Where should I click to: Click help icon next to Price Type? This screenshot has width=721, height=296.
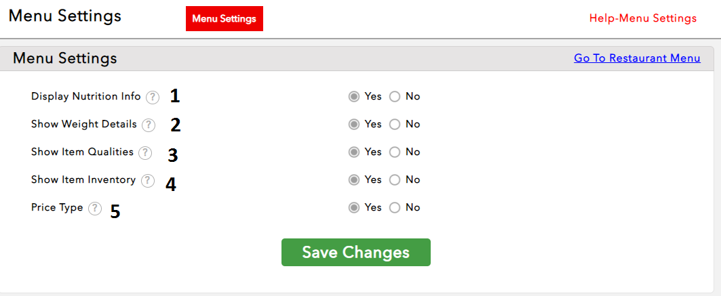[x=95, y=209]
